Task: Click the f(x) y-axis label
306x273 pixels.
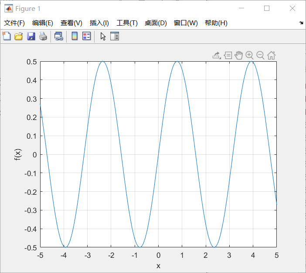Action: point(18,154)
